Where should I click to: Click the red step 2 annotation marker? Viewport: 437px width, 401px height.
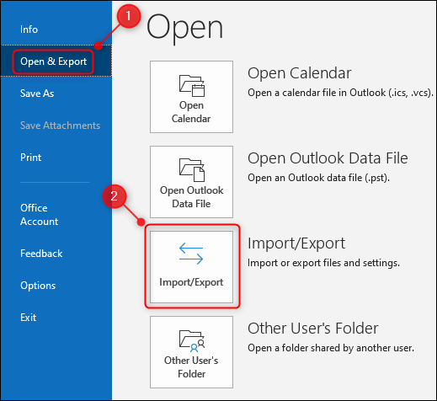pyautogui.click(x=115, y=196)
